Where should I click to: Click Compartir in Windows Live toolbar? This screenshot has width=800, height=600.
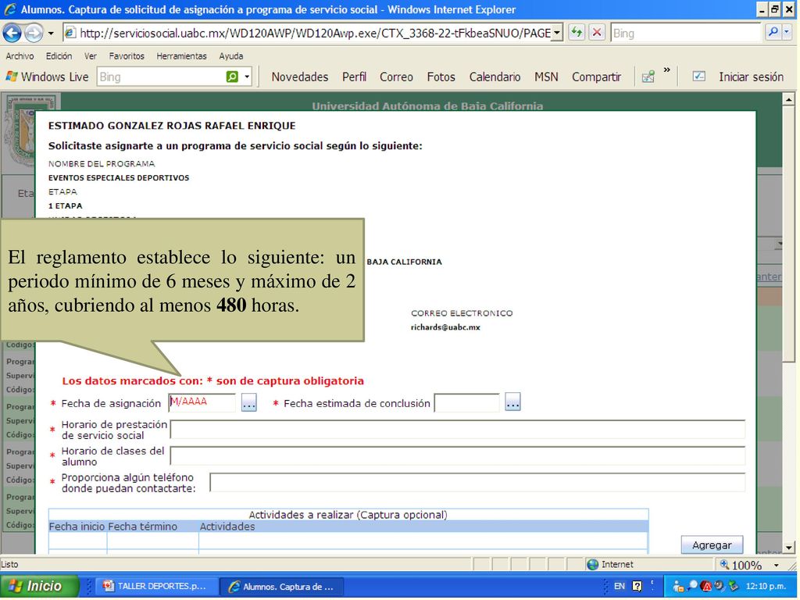click(x=596, y=77)
